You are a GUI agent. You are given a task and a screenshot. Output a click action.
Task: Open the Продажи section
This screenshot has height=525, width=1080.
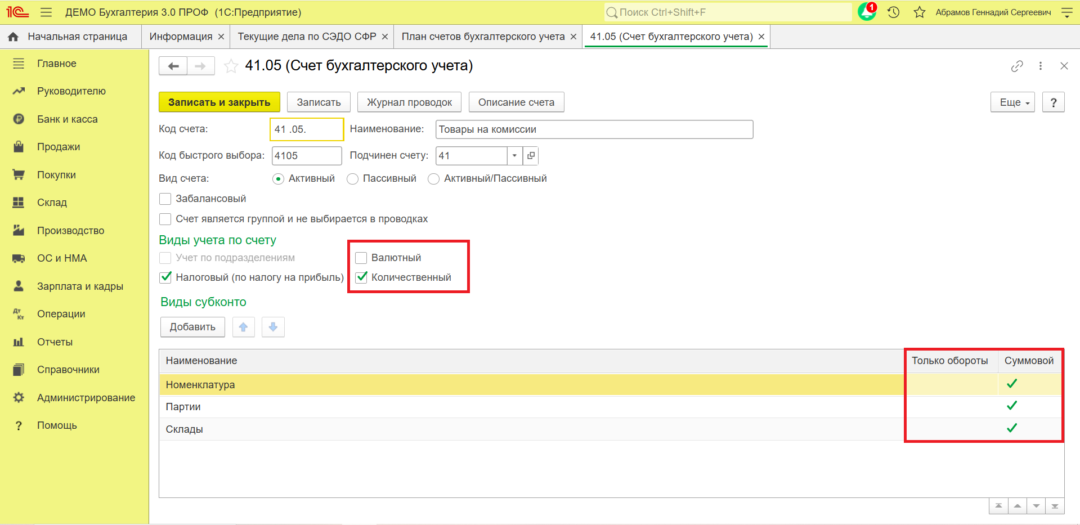74,147
